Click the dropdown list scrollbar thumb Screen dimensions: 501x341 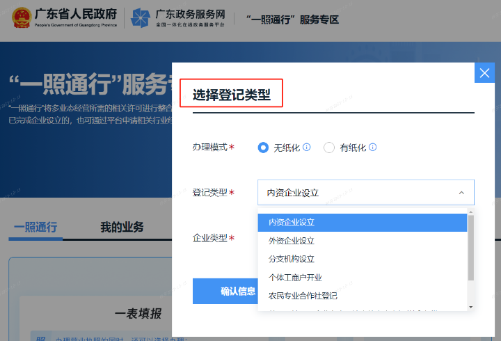point(470,247)
